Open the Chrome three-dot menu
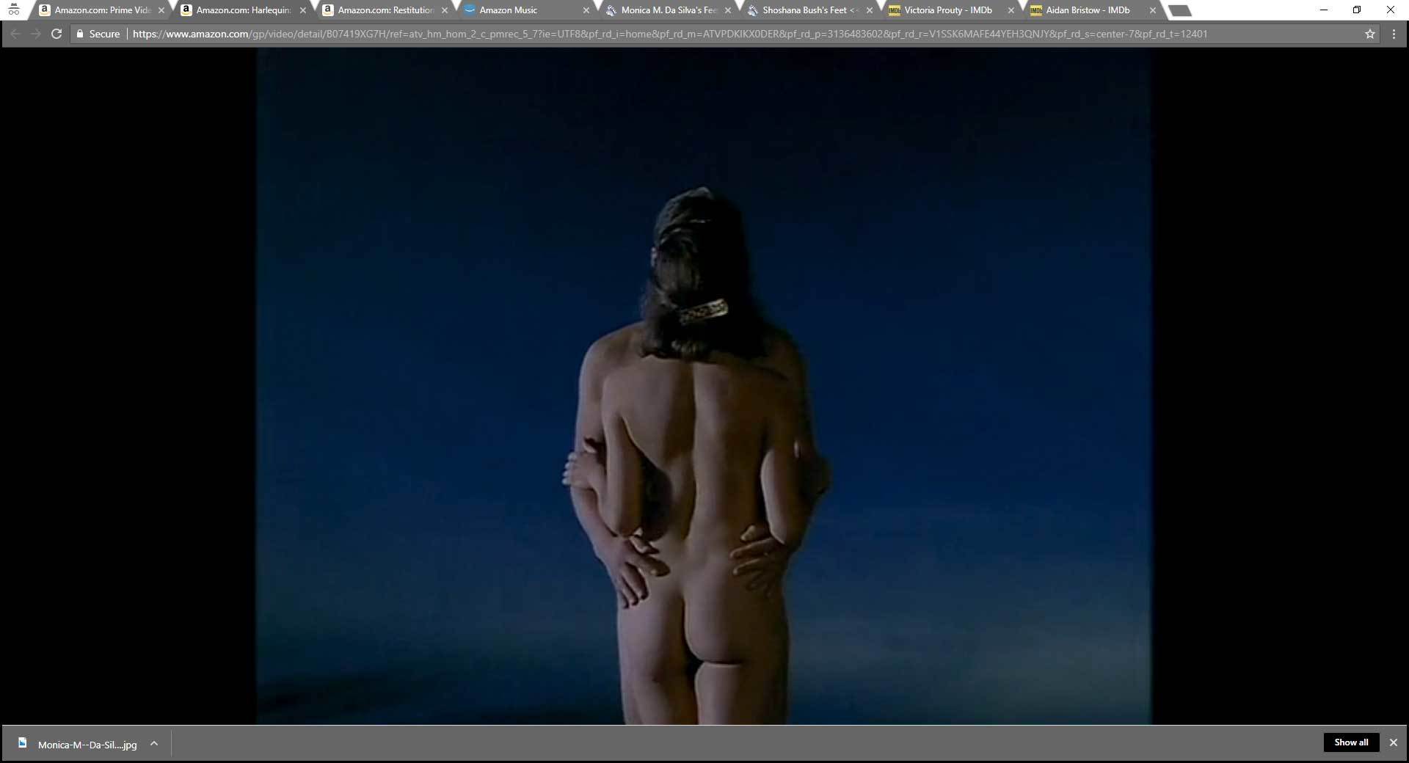Viewport: 1409px width, 763px height. coord(1394,34)
